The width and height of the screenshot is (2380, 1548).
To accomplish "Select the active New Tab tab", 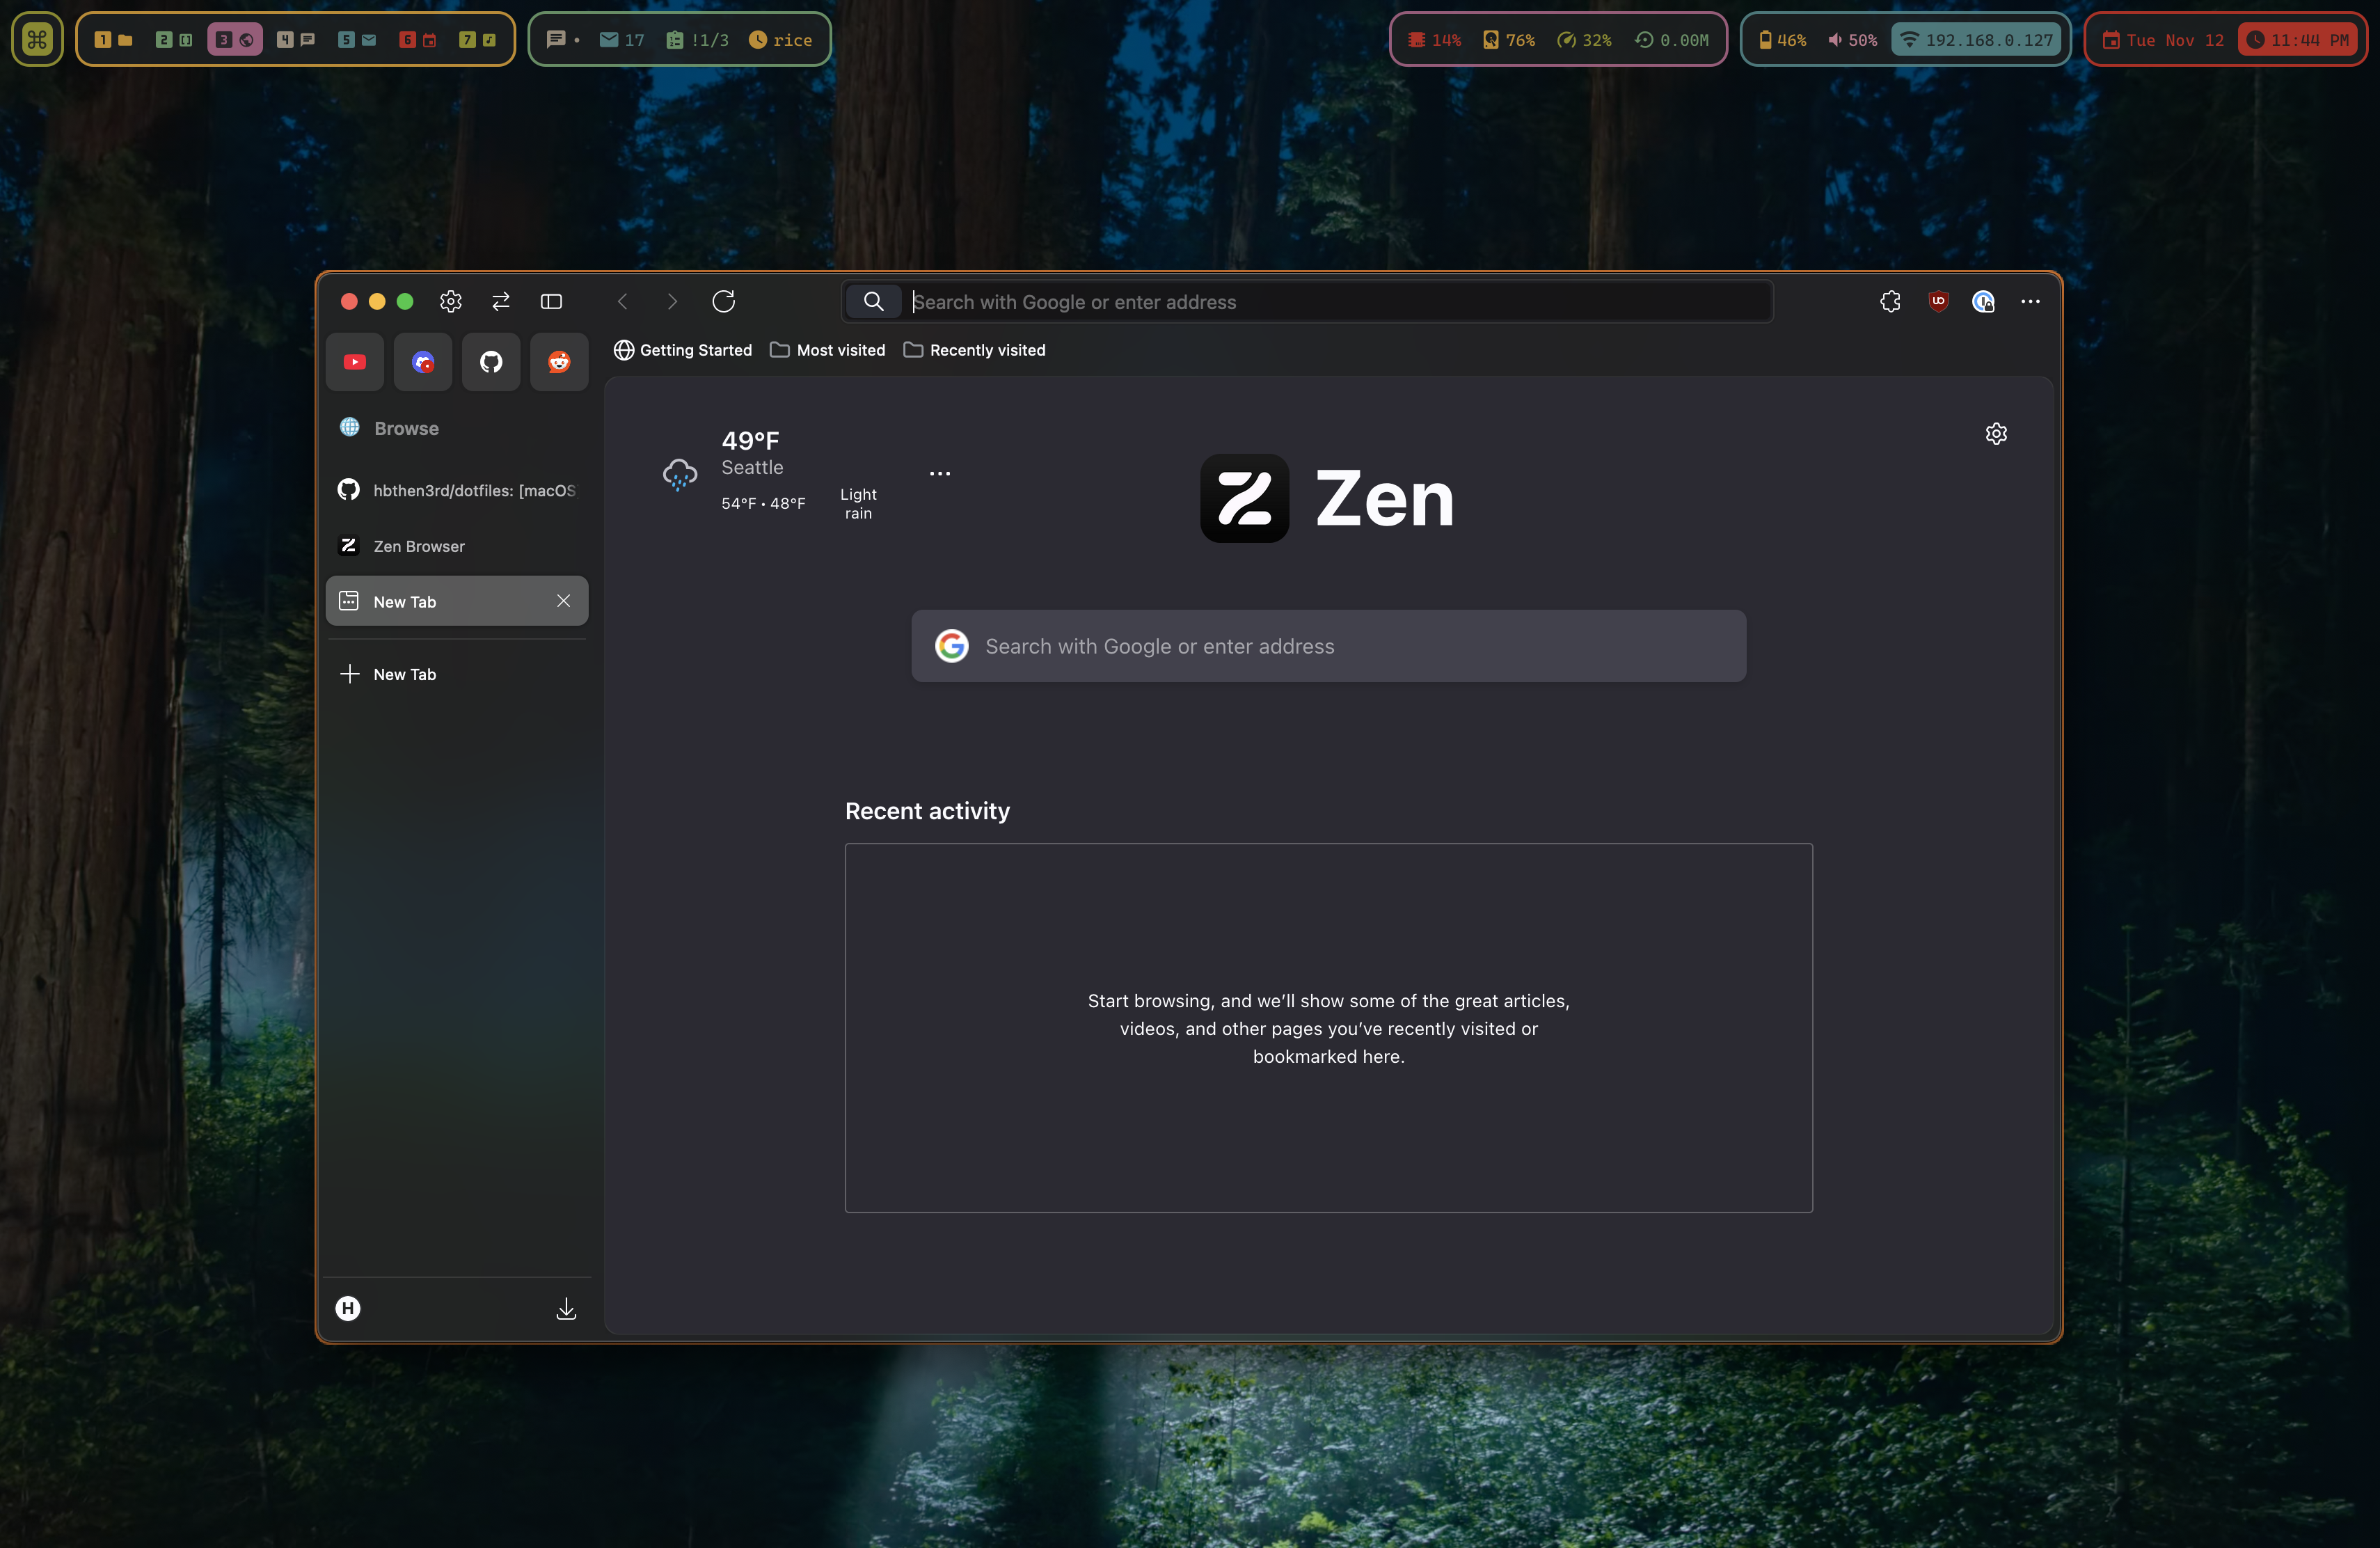I will (x=457, y=601).
